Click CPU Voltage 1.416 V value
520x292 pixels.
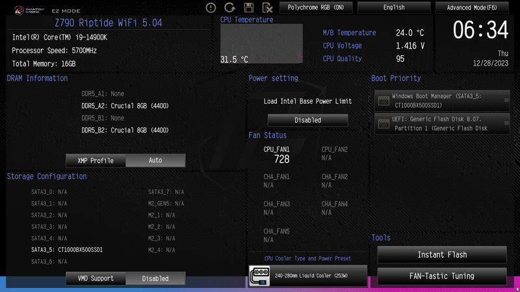pyautogui.click(x=410, y=45)
